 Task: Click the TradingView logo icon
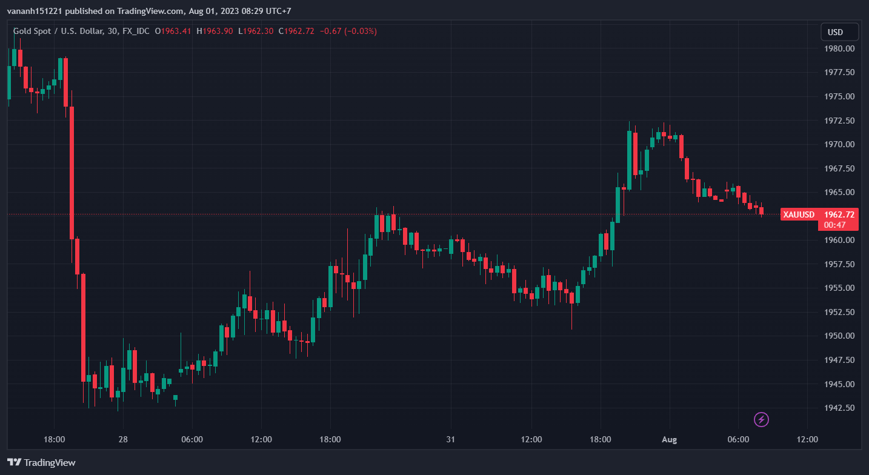pos(15,462)
